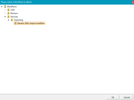Collapse the Importing folder arrow

8,20
